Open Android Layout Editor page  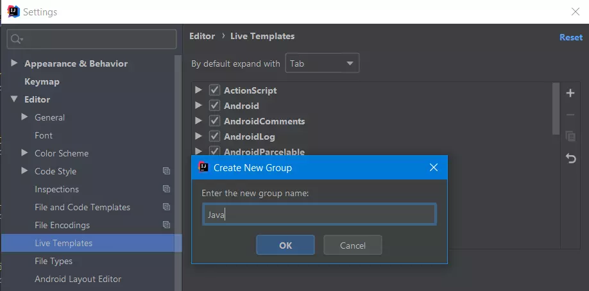pos(78,279)
